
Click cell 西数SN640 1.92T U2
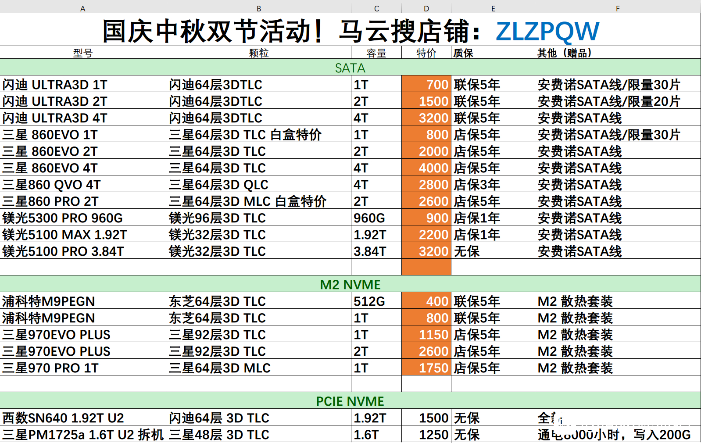[x=83, y=418]
